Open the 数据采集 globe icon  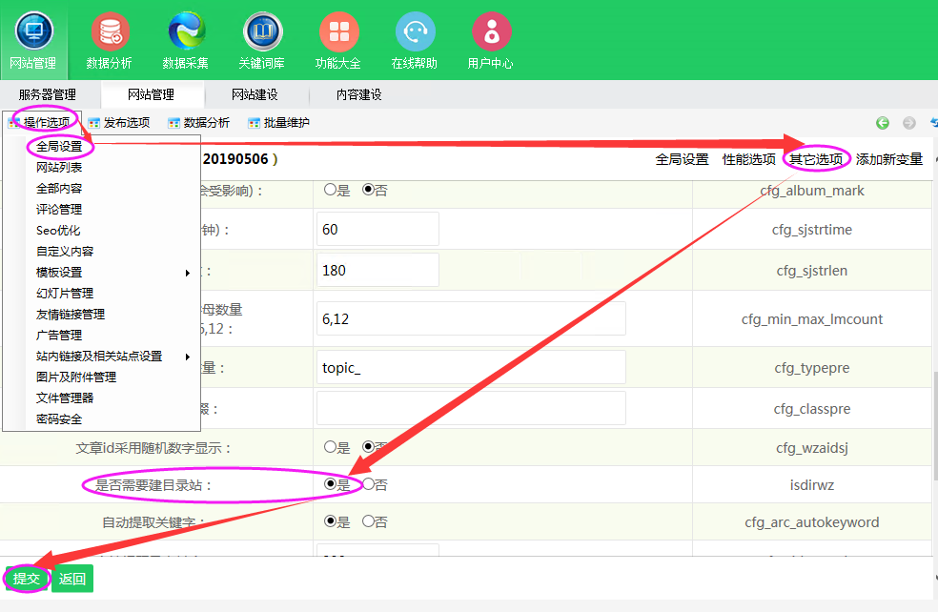(187, 31)
